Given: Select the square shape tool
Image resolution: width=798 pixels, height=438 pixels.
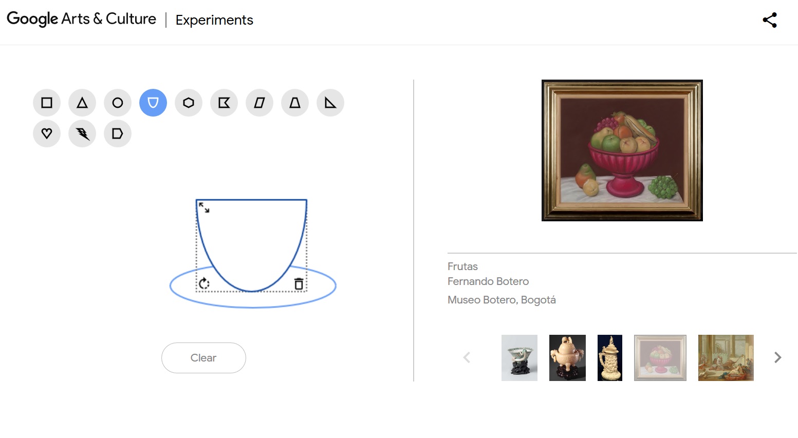Looking at the screenshot, I should pyautogui.click(x=47, y=103).
